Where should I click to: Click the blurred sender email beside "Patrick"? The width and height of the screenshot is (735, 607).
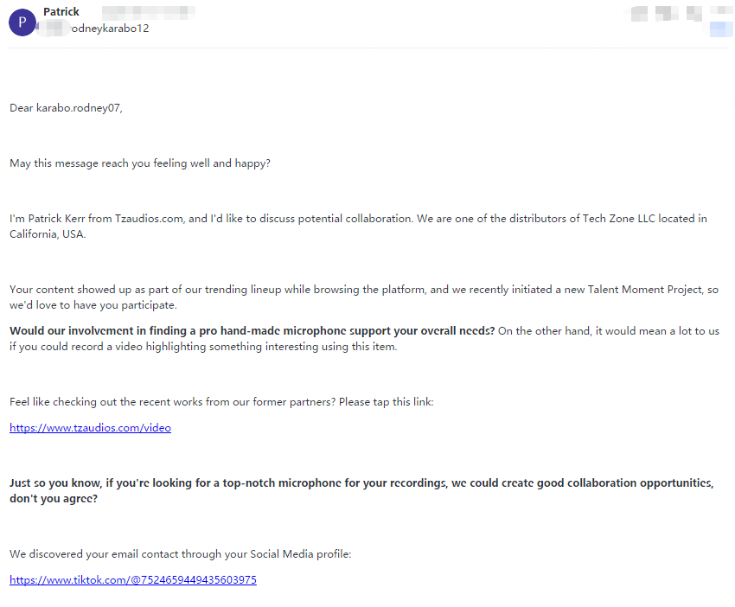coord(147,12)
